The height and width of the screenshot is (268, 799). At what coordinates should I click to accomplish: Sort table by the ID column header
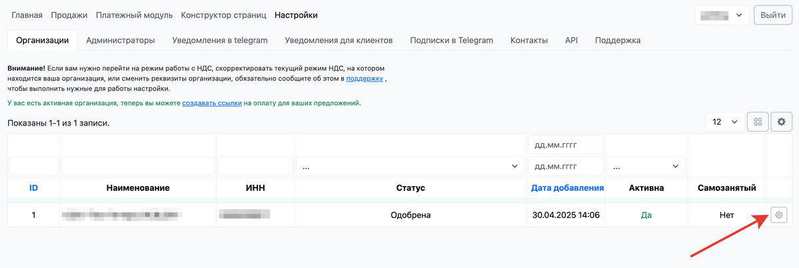click(x=33, y=188)
